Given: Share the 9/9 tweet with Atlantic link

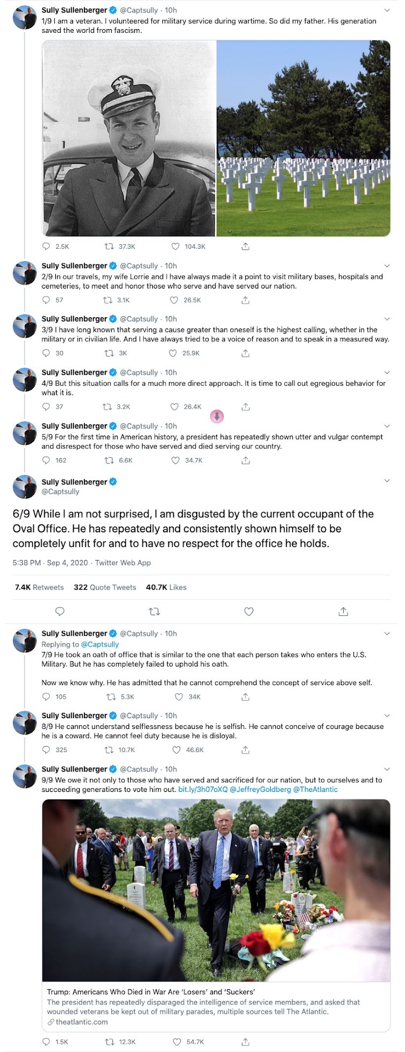Looking at the screenshot, I should [x=245, y=1042].
